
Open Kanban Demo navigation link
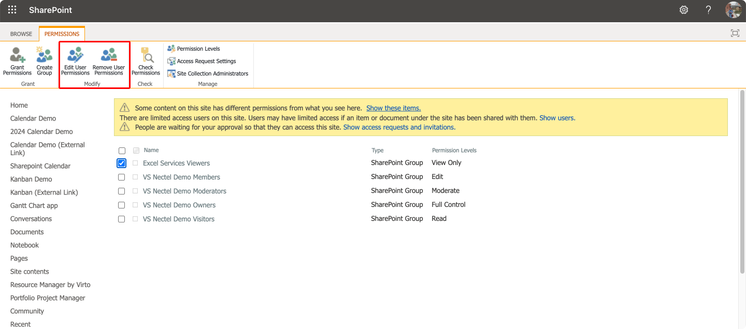31,179
